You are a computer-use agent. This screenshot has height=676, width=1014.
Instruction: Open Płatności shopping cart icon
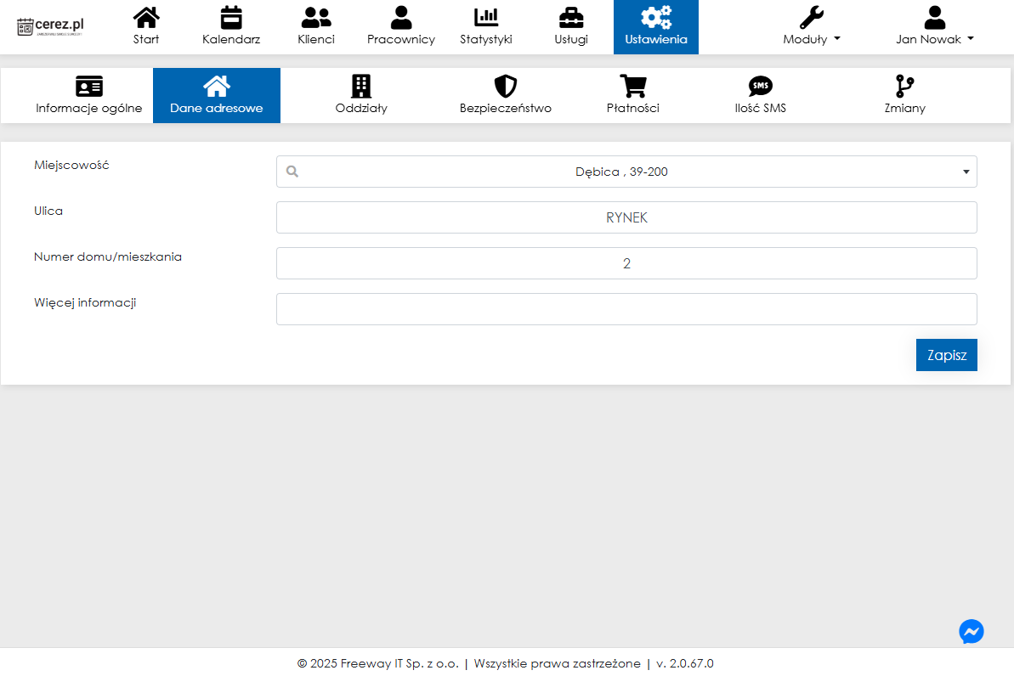[x=633, y=86]
